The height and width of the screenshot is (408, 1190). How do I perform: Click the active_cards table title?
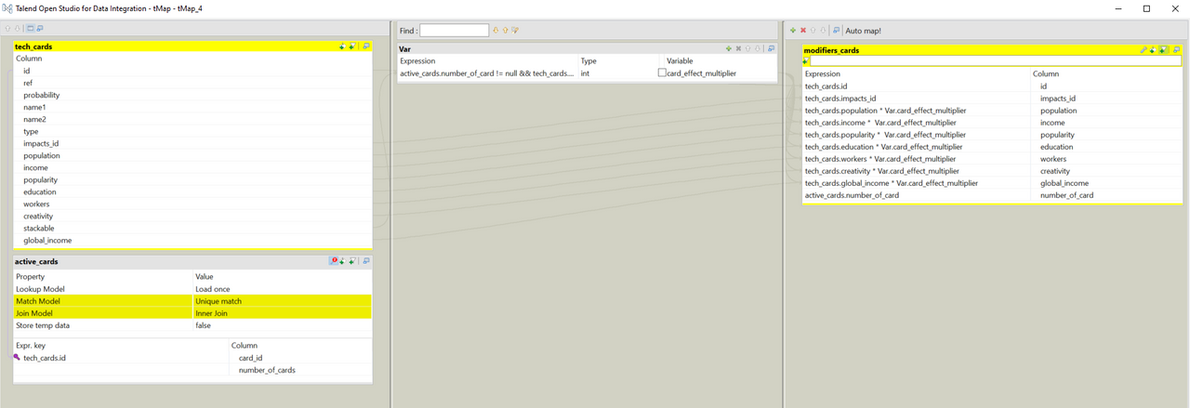click(36, 261)
